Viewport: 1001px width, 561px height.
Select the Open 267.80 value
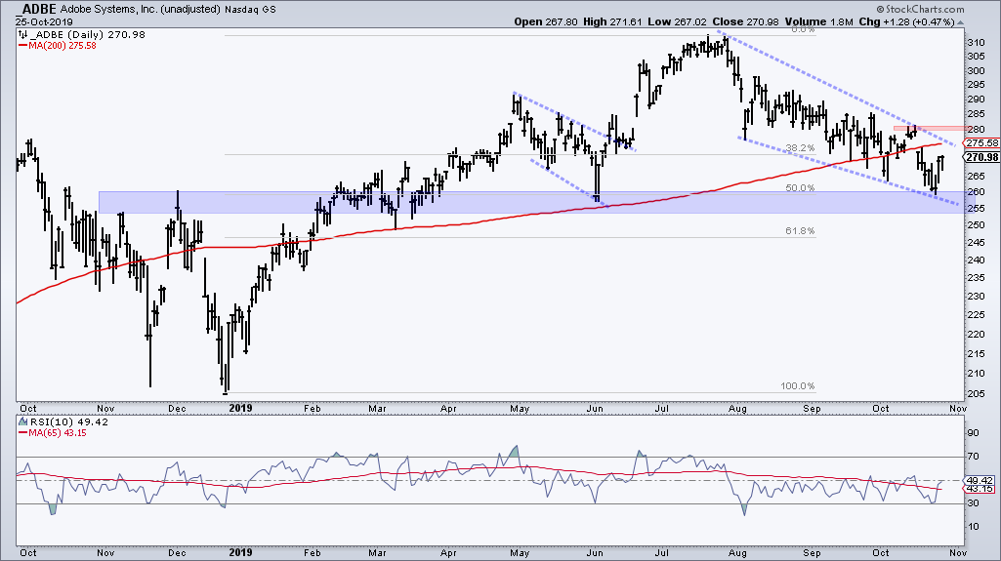click(x=546, y=21)
